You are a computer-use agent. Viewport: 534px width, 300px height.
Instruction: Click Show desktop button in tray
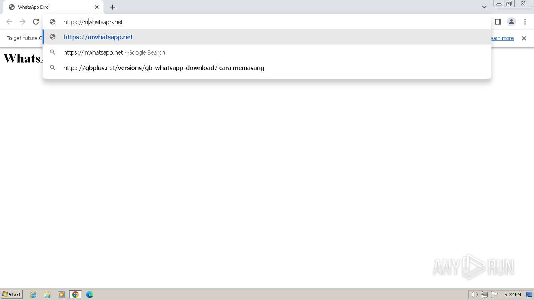(x=529, y=295)
